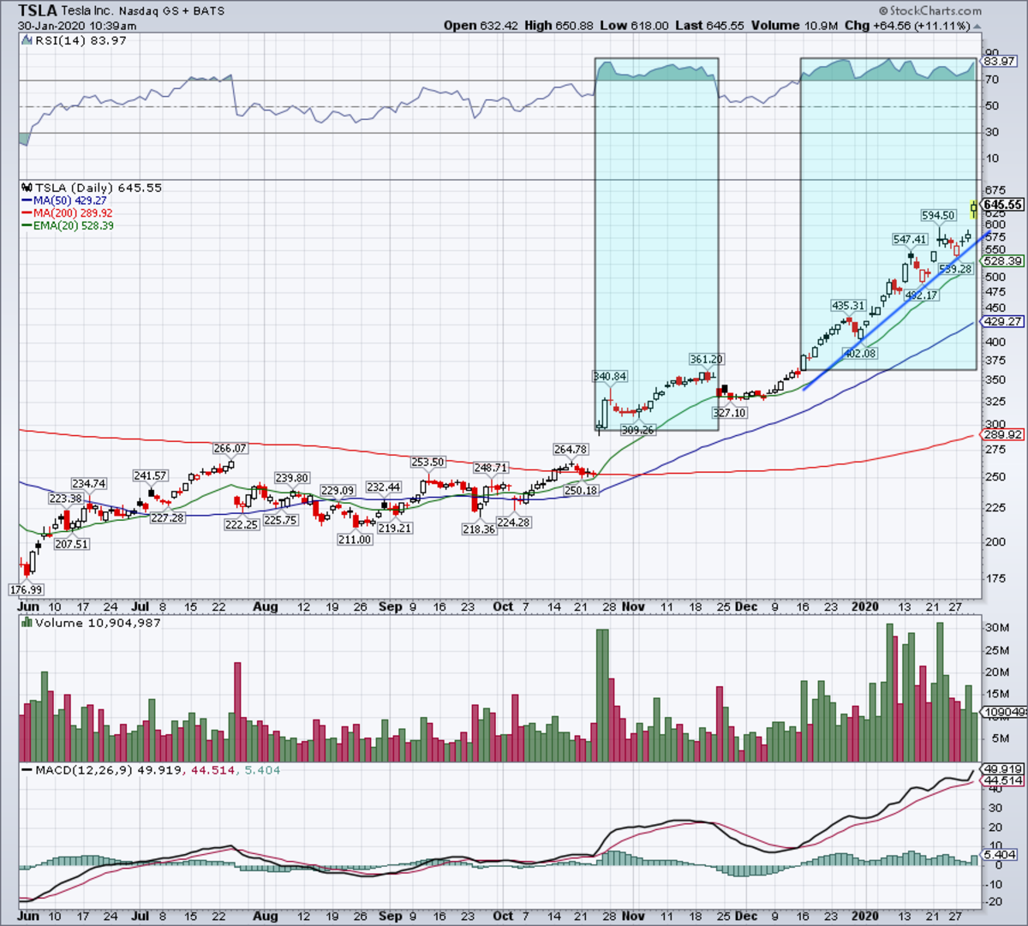Click the 327.10 price label
Image resolution: width=1028 pixels, height=926 pixels.
pos(729,413)
